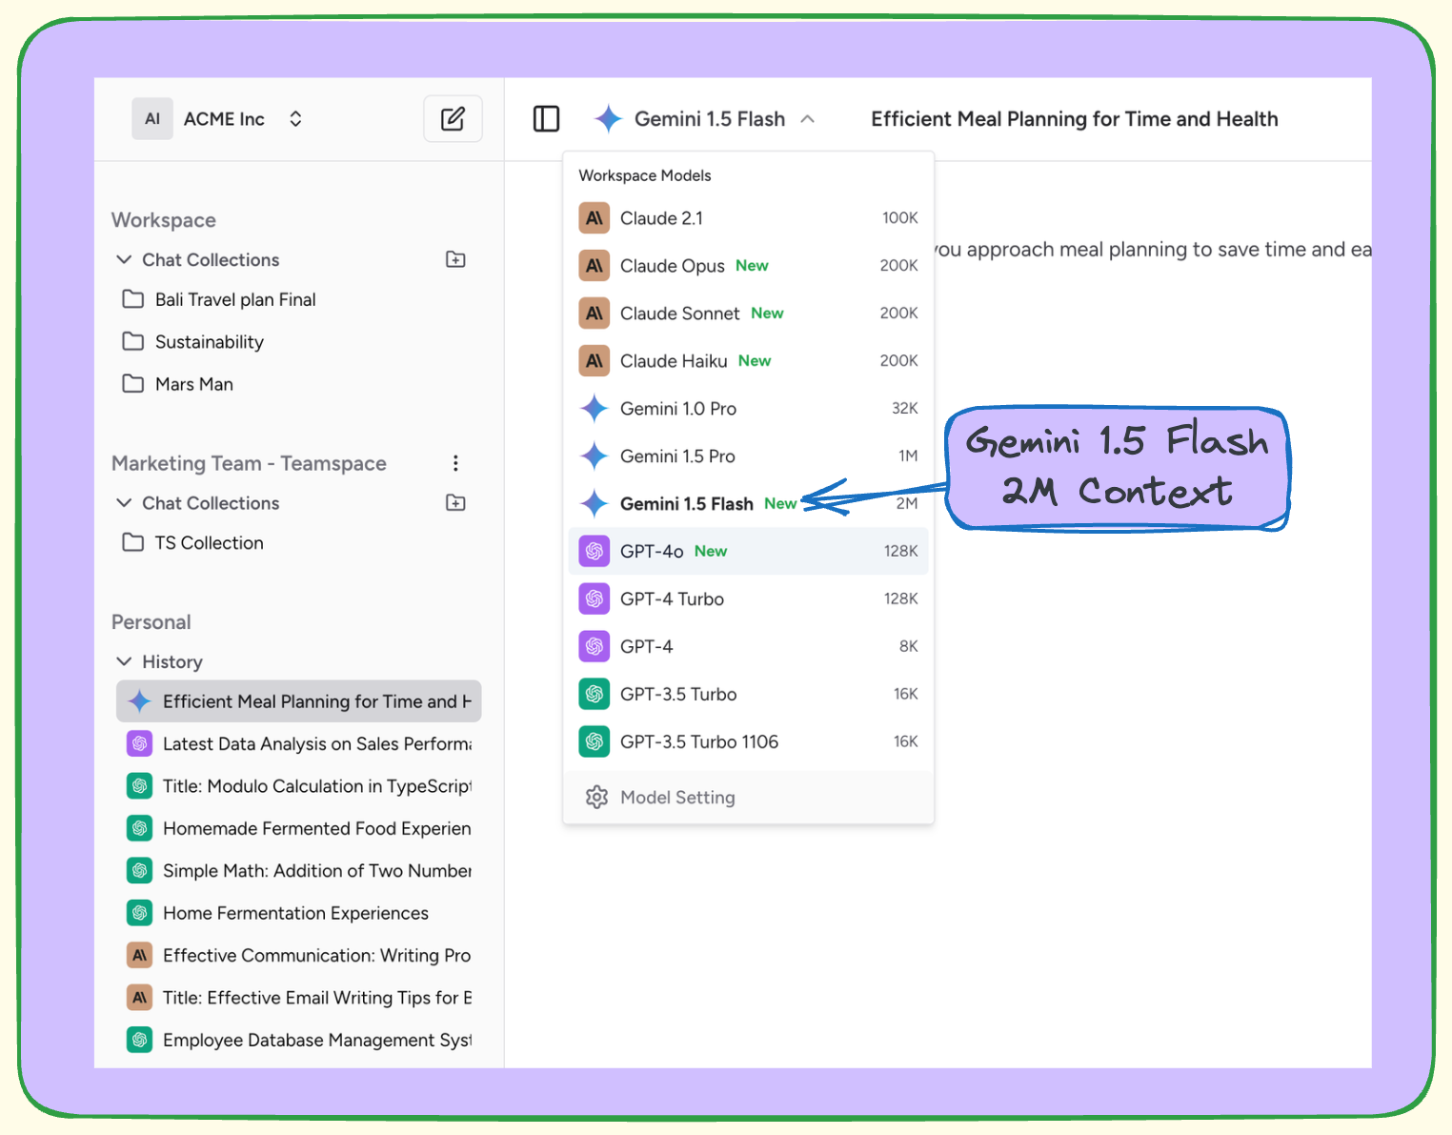Collapse Workspace Chat Collections chevron

pos(124,259)
